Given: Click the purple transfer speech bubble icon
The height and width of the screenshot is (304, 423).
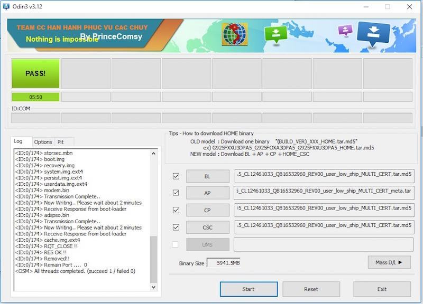Looking at the screenshot, I should 345,30.
